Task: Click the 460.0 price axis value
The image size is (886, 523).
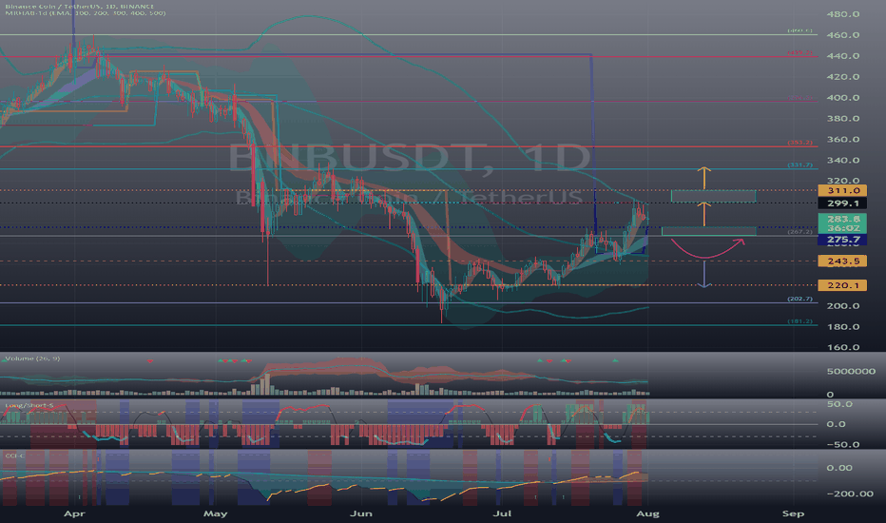Action: click(843, 35)
